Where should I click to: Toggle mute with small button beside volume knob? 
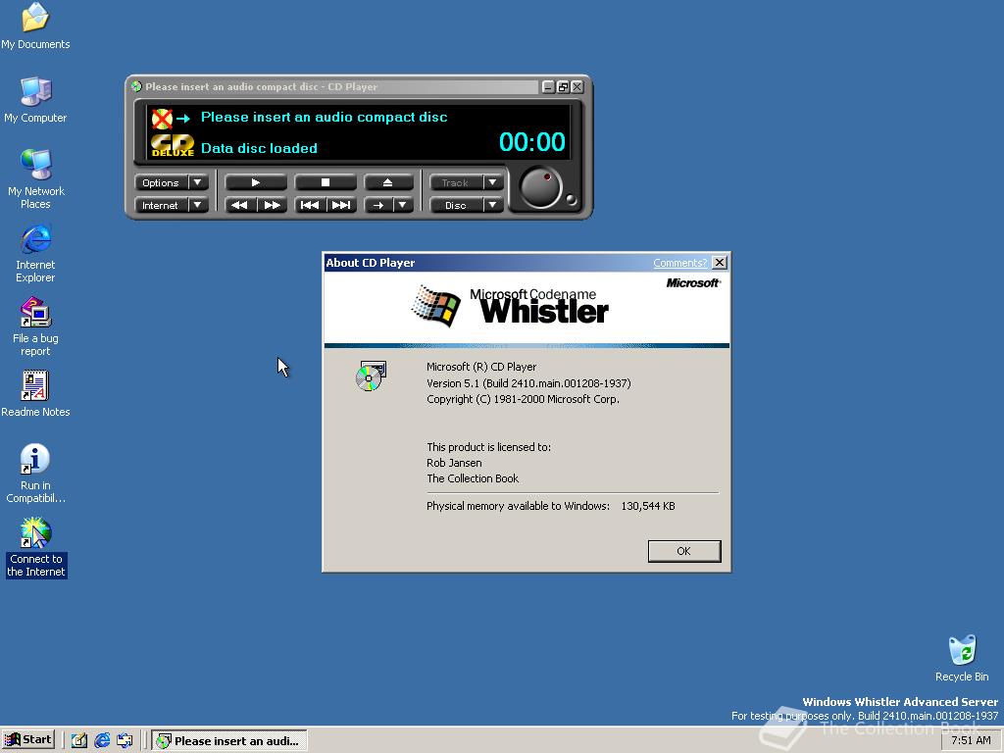(571, 200)
